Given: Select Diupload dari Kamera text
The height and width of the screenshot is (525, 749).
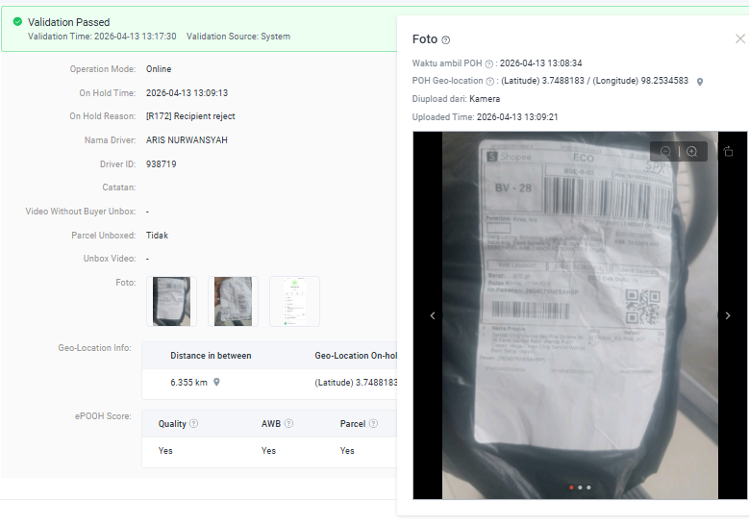Looking at the screenshot, I should (x=456, y=99).
